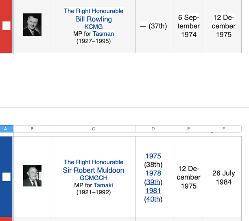Click the 39th parliament link
Screen dimensions: 249x221
click(153, 182)
